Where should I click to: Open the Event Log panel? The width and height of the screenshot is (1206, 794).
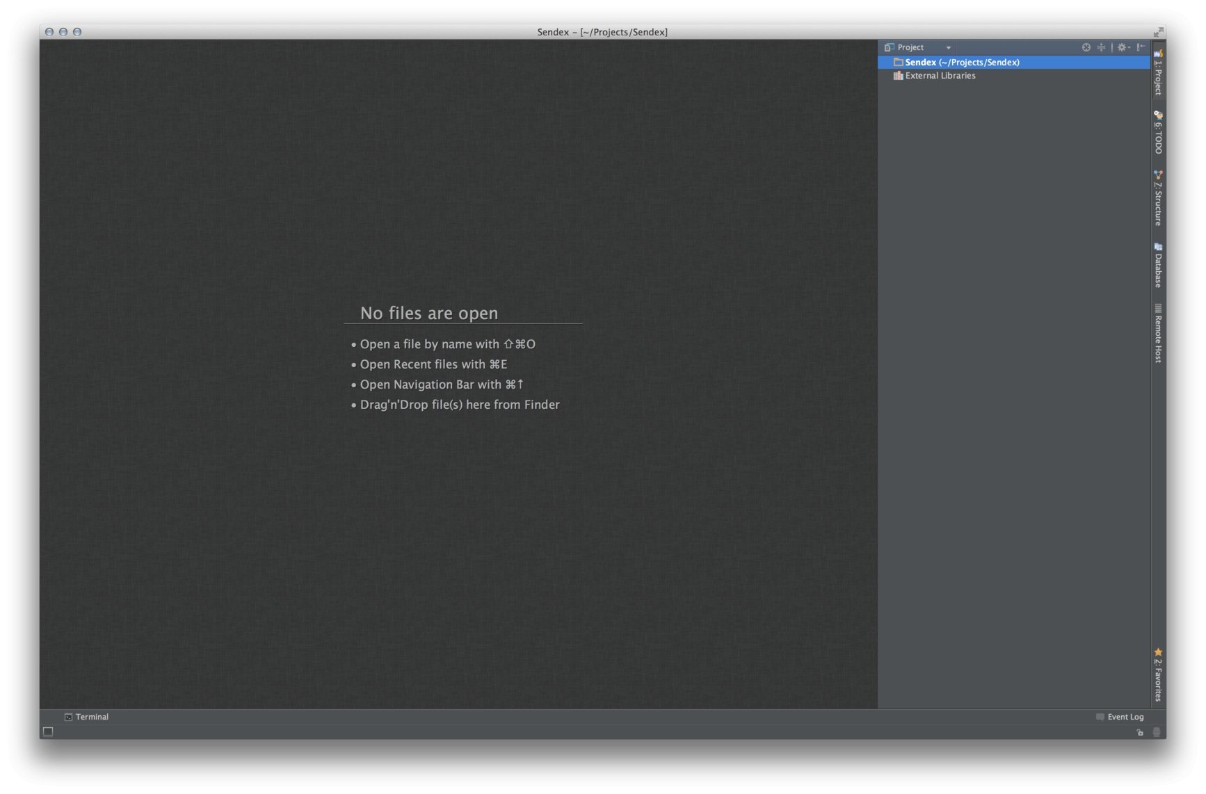pos(1120,717)
